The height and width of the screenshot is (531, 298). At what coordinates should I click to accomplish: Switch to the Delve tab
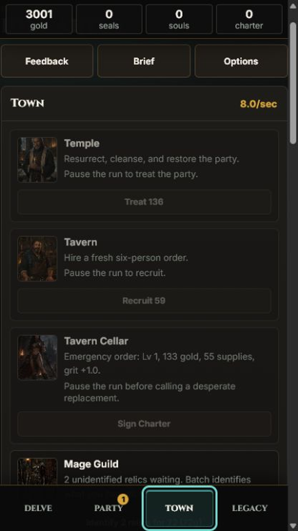(38, 508)
